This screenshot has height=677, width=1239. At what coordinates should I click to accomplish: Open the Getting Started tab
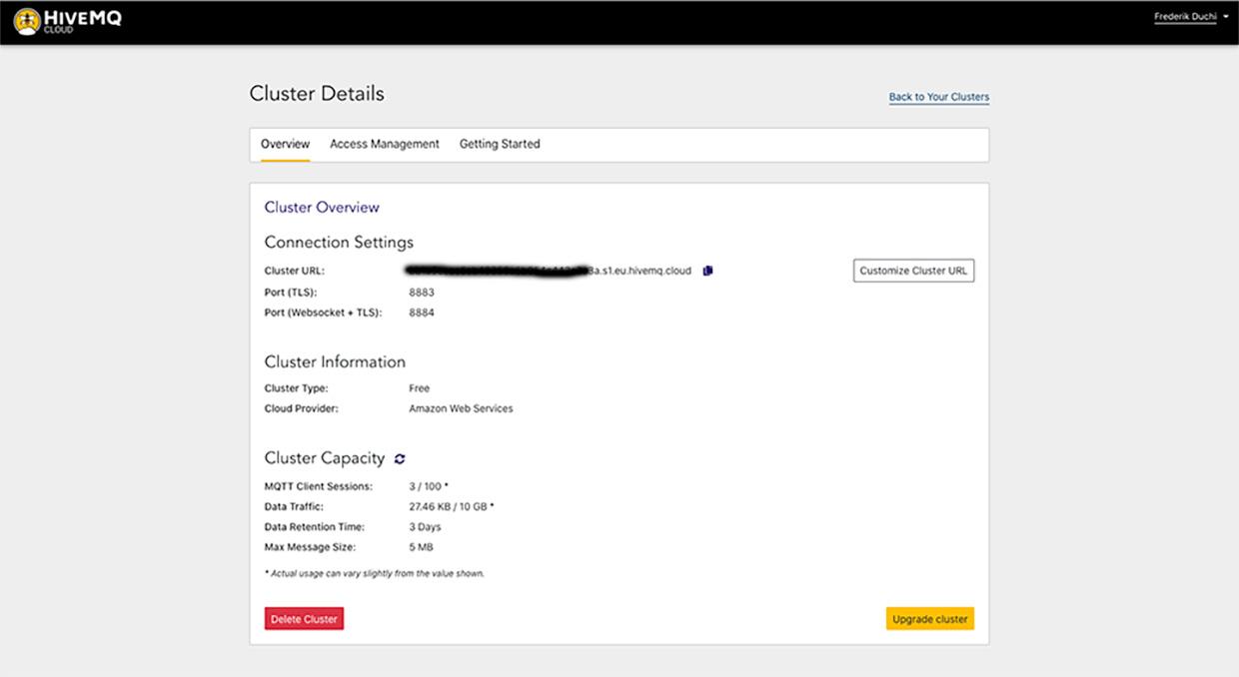pyautogui.click(x=500, y=144)
